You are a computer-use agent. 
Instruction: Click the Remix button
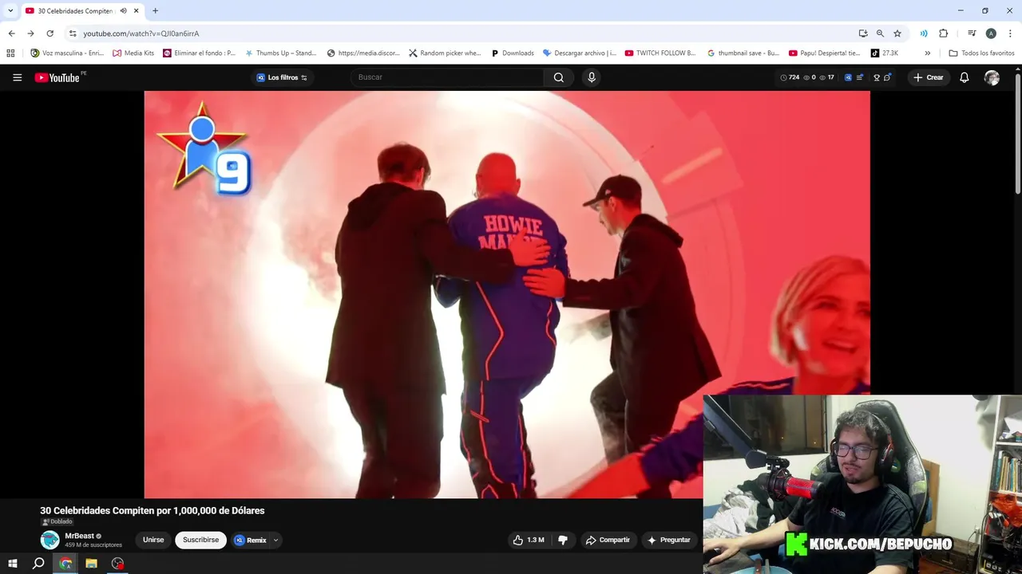pos(251,540)
